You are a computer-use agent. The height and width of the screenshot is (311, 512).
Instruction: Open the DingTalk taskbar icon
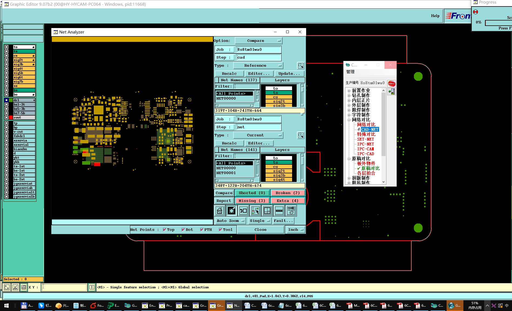(45, 306)
